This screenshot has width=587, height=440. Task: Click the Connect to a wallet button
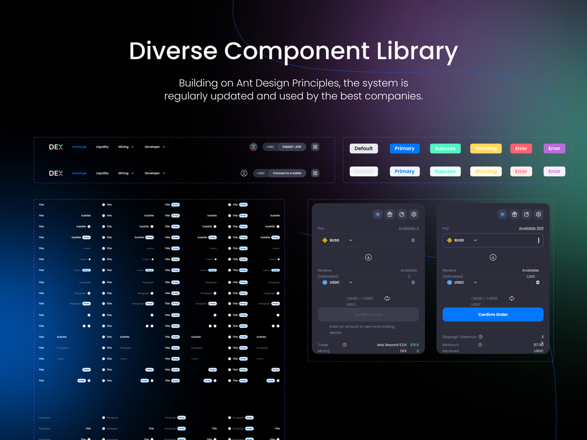click(287, 173)
